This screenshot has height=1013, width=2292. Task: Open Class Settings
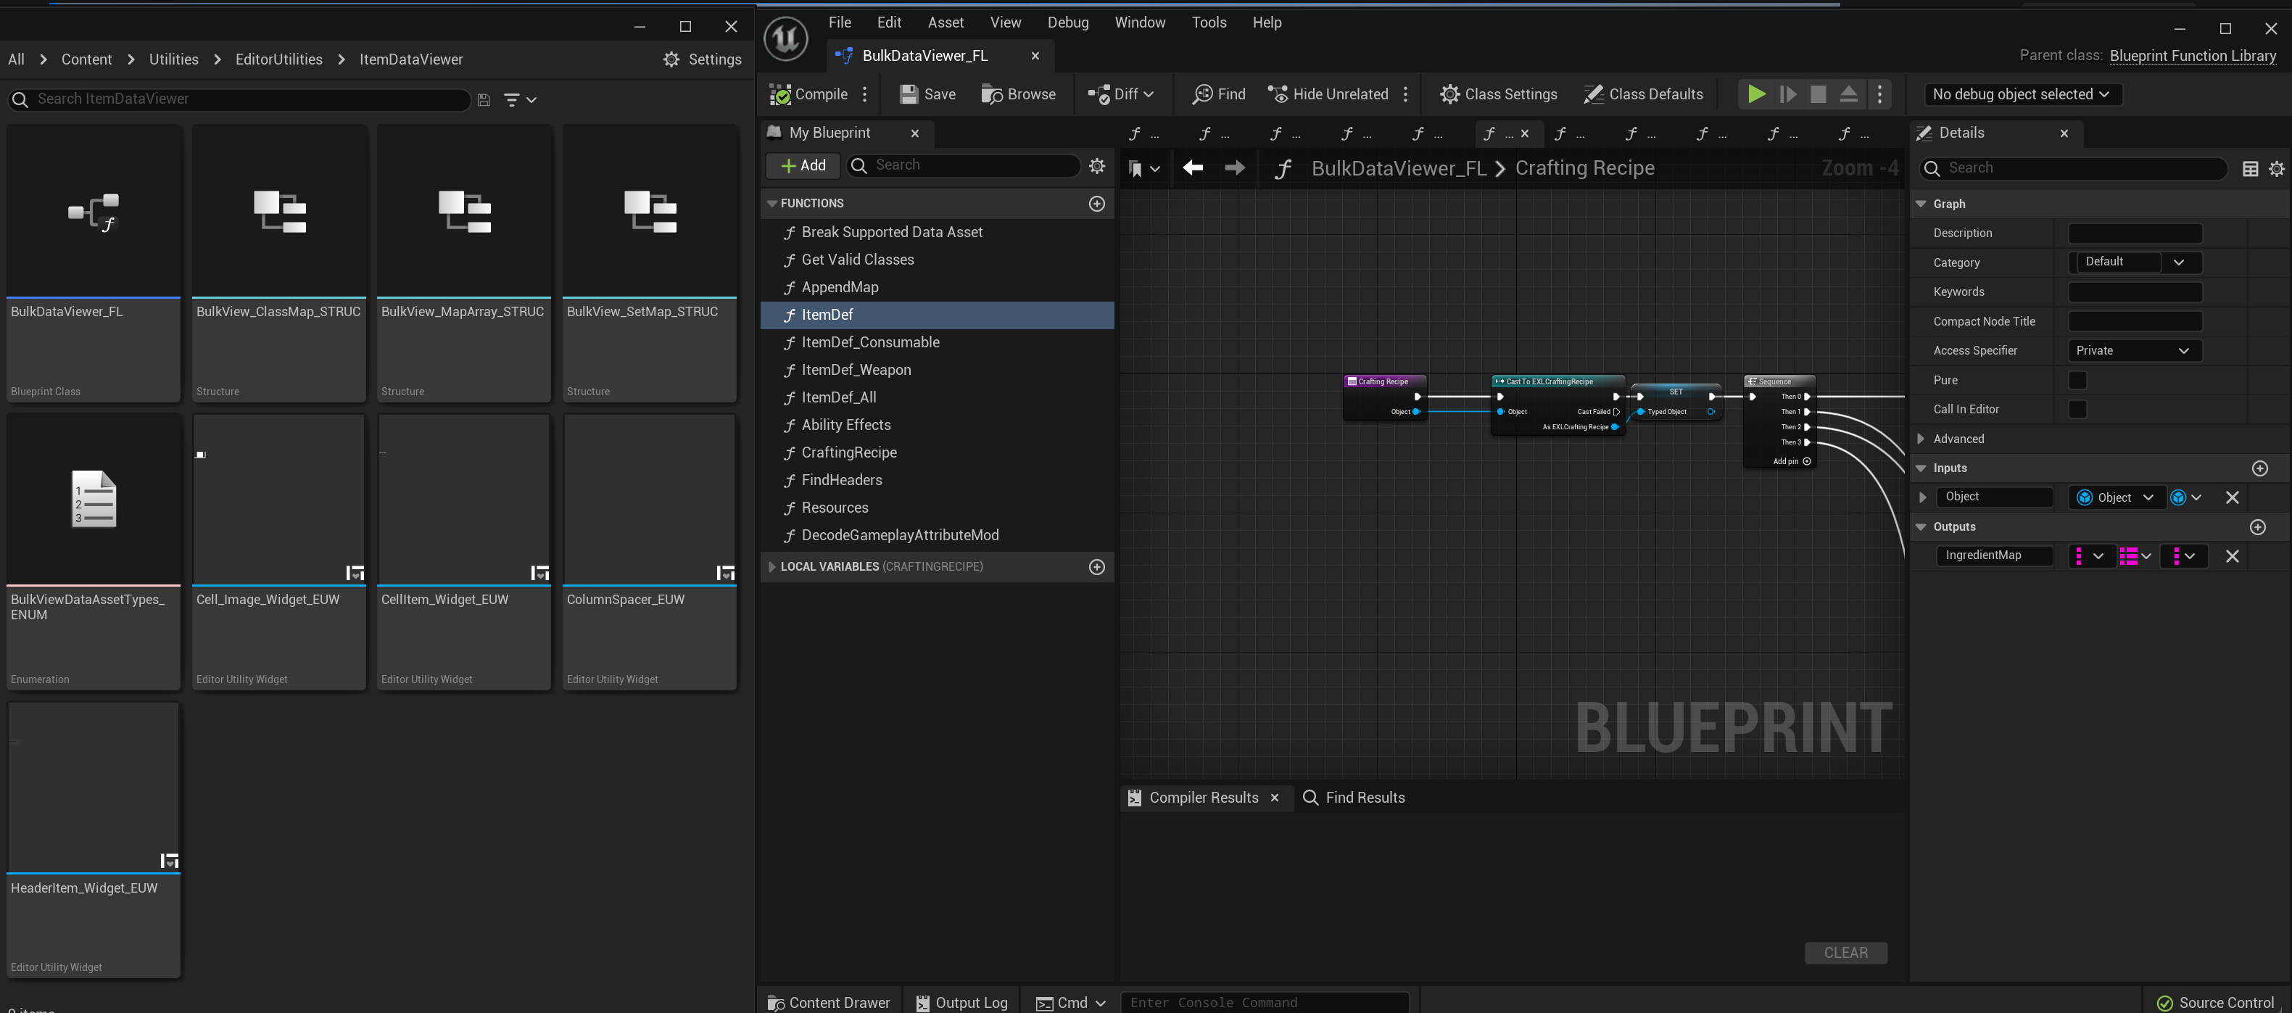coord(1499,94)
